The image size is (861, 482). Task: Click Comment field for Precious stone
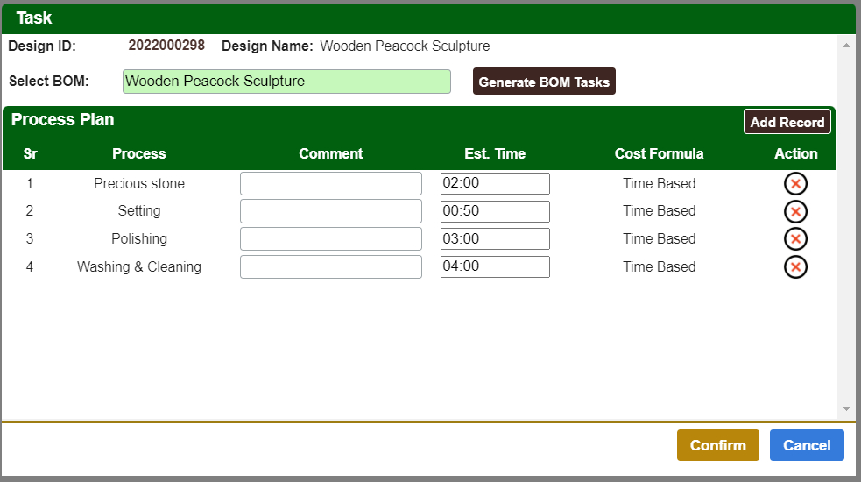tap(330, 183)
